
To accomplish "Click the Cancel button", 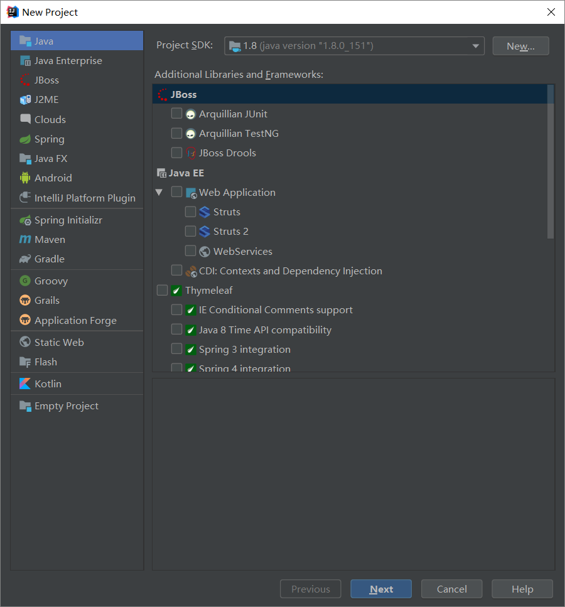I will pos(451,589).
